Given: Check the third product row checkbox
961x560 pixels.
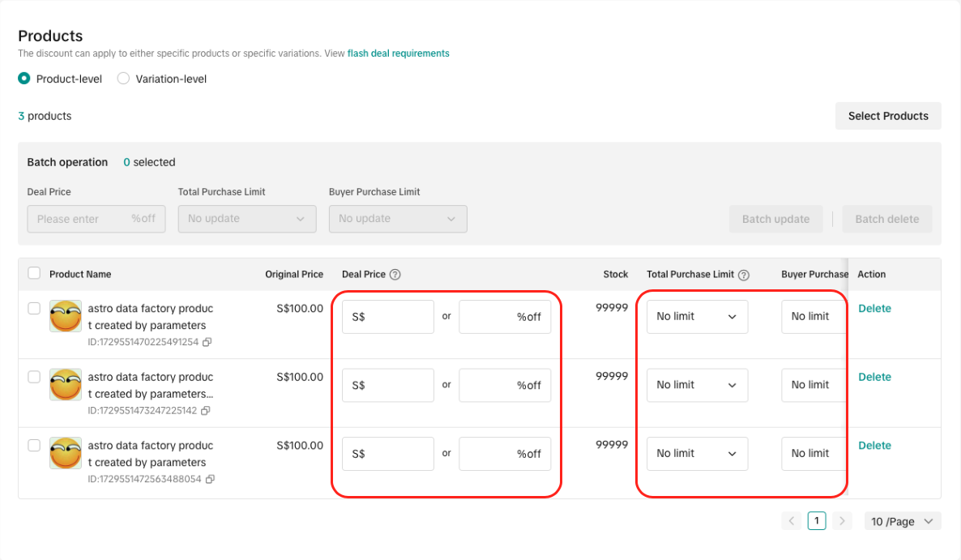Looking at the screenshot, I should click(34, 445).
